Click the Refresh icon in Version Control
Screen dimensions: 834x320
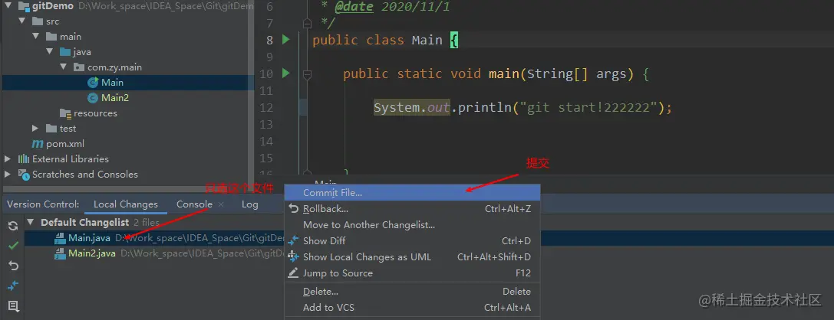(x=13, y=226)
